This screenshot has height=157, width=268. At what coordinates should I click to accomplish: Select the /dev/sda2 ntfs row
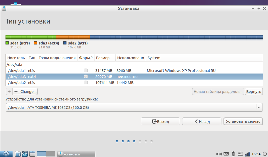134,83
